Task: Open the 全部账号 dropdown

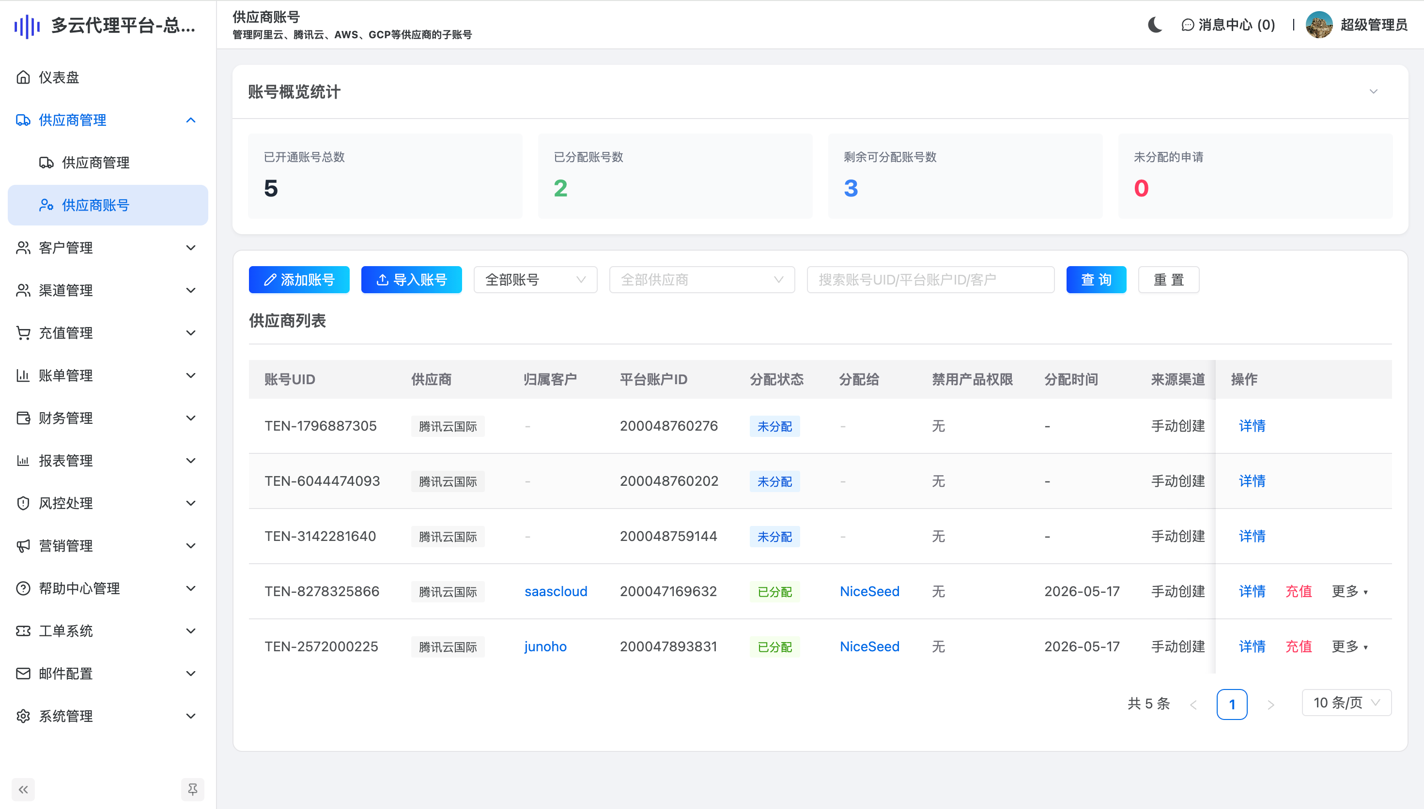Action: (x=535, y=280)
